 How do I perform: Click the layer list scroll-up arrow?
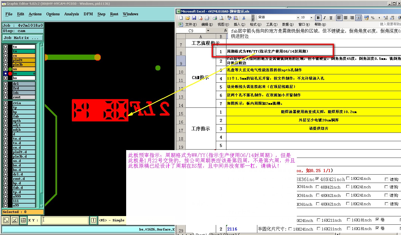[42, 45]
